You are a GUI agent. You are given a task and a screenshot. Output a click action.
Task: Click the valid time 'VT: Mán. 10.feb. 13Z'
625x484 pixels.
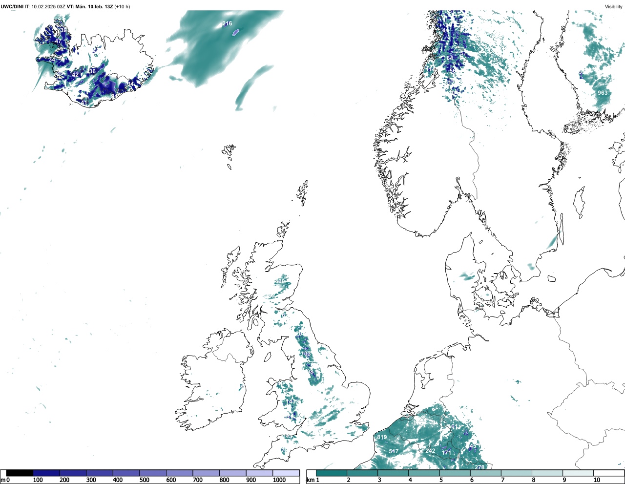click(x=90, y=6)
